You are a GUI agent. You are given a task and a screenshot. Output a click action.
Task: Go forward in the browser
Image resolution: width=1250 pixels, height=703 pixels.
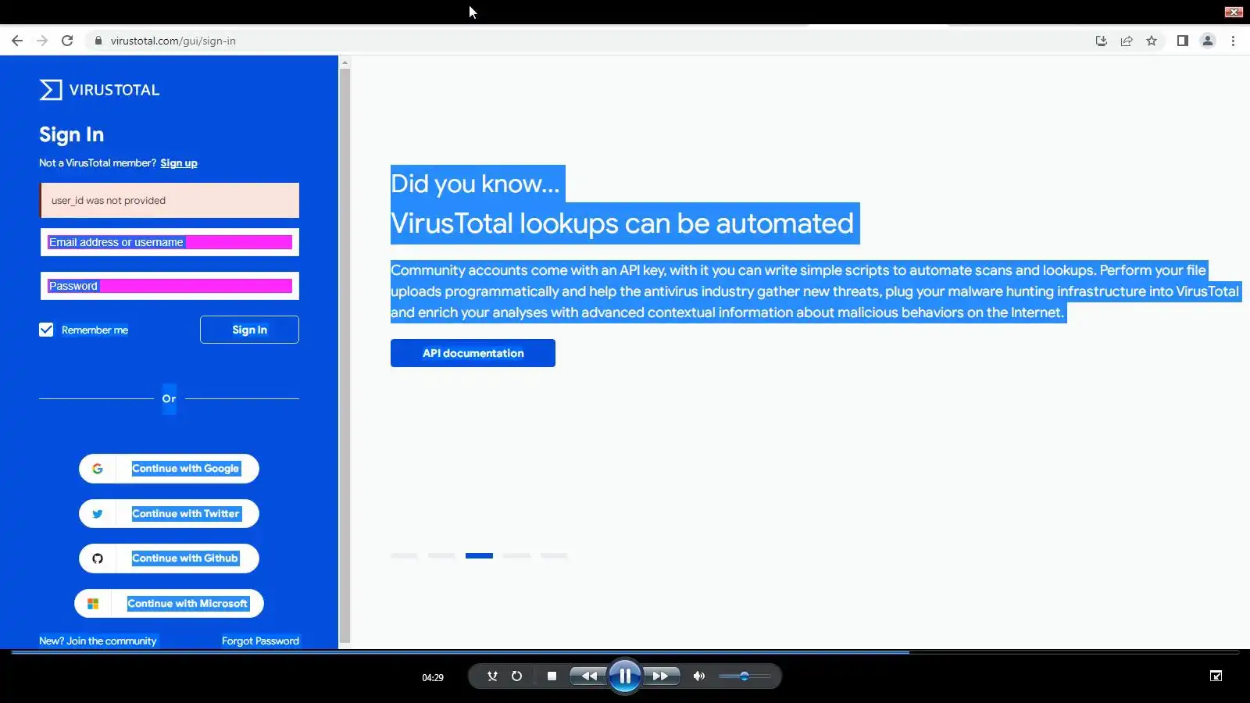(x=42, y=41)
